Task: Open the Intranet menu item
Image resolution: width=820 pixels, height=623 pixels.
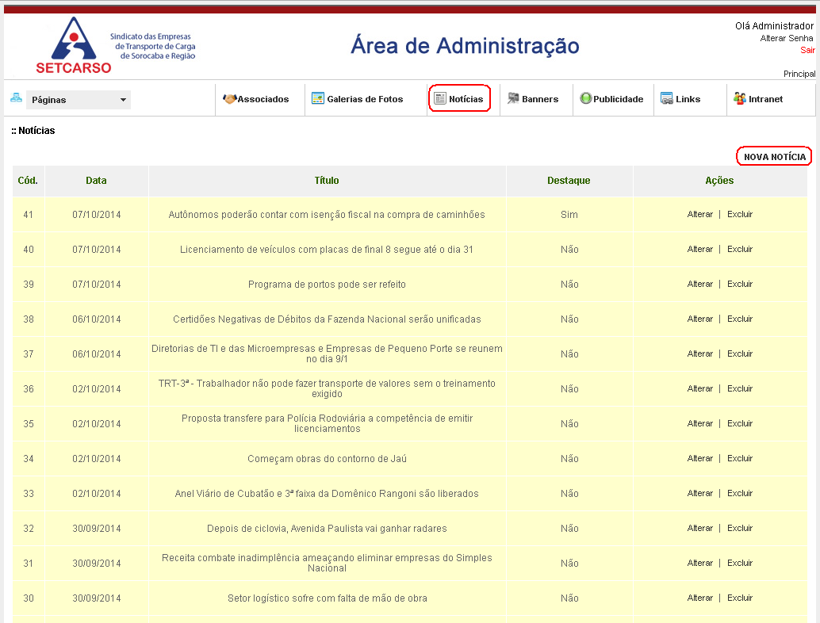Action: pyautogui.click(x=765, y=99)
